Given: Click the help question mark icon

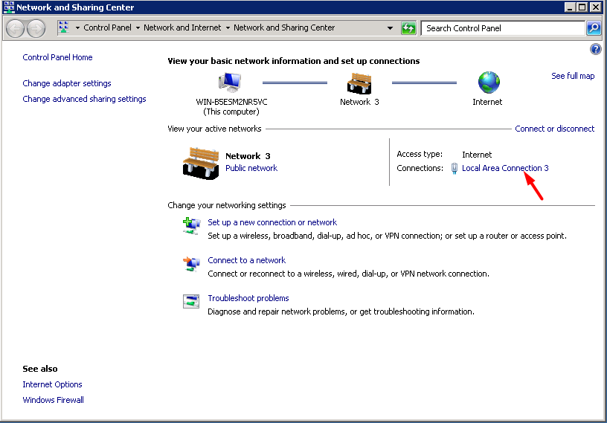Looking at the screenshot, I should point(595,49).
